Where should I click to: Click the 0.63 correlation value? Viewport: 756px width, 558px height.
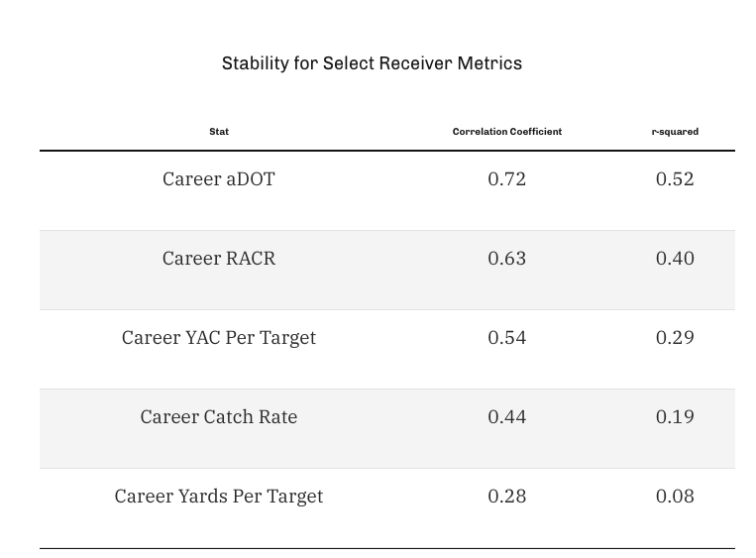point(507,259)
